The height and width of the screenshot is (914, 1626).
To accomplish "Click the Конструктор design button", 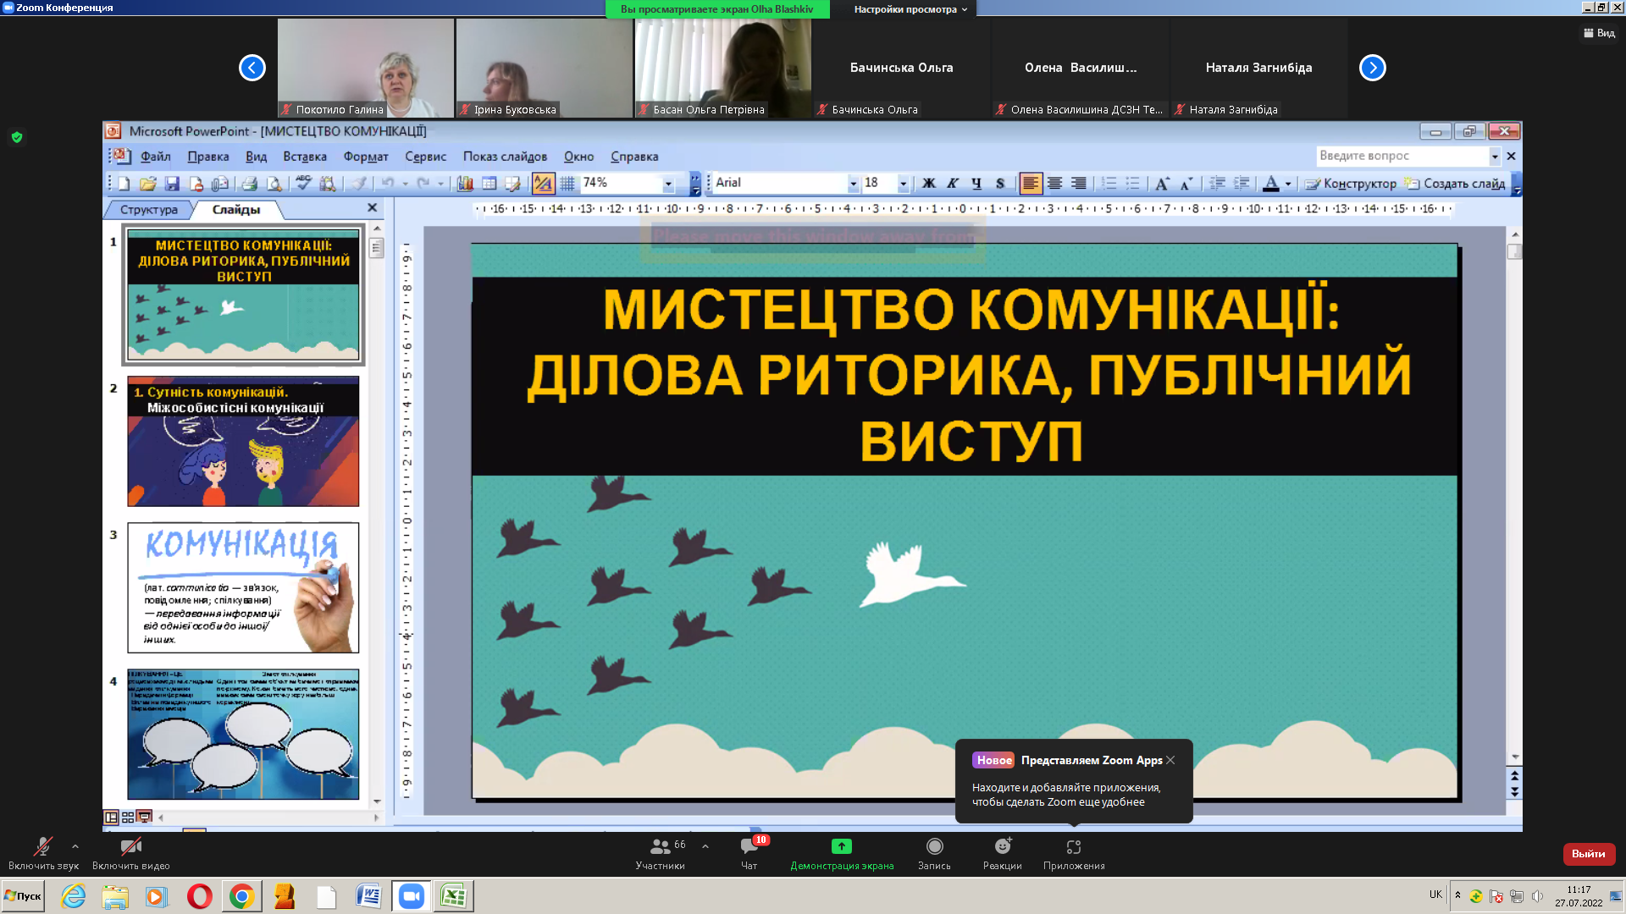I will click(1351, 184).
